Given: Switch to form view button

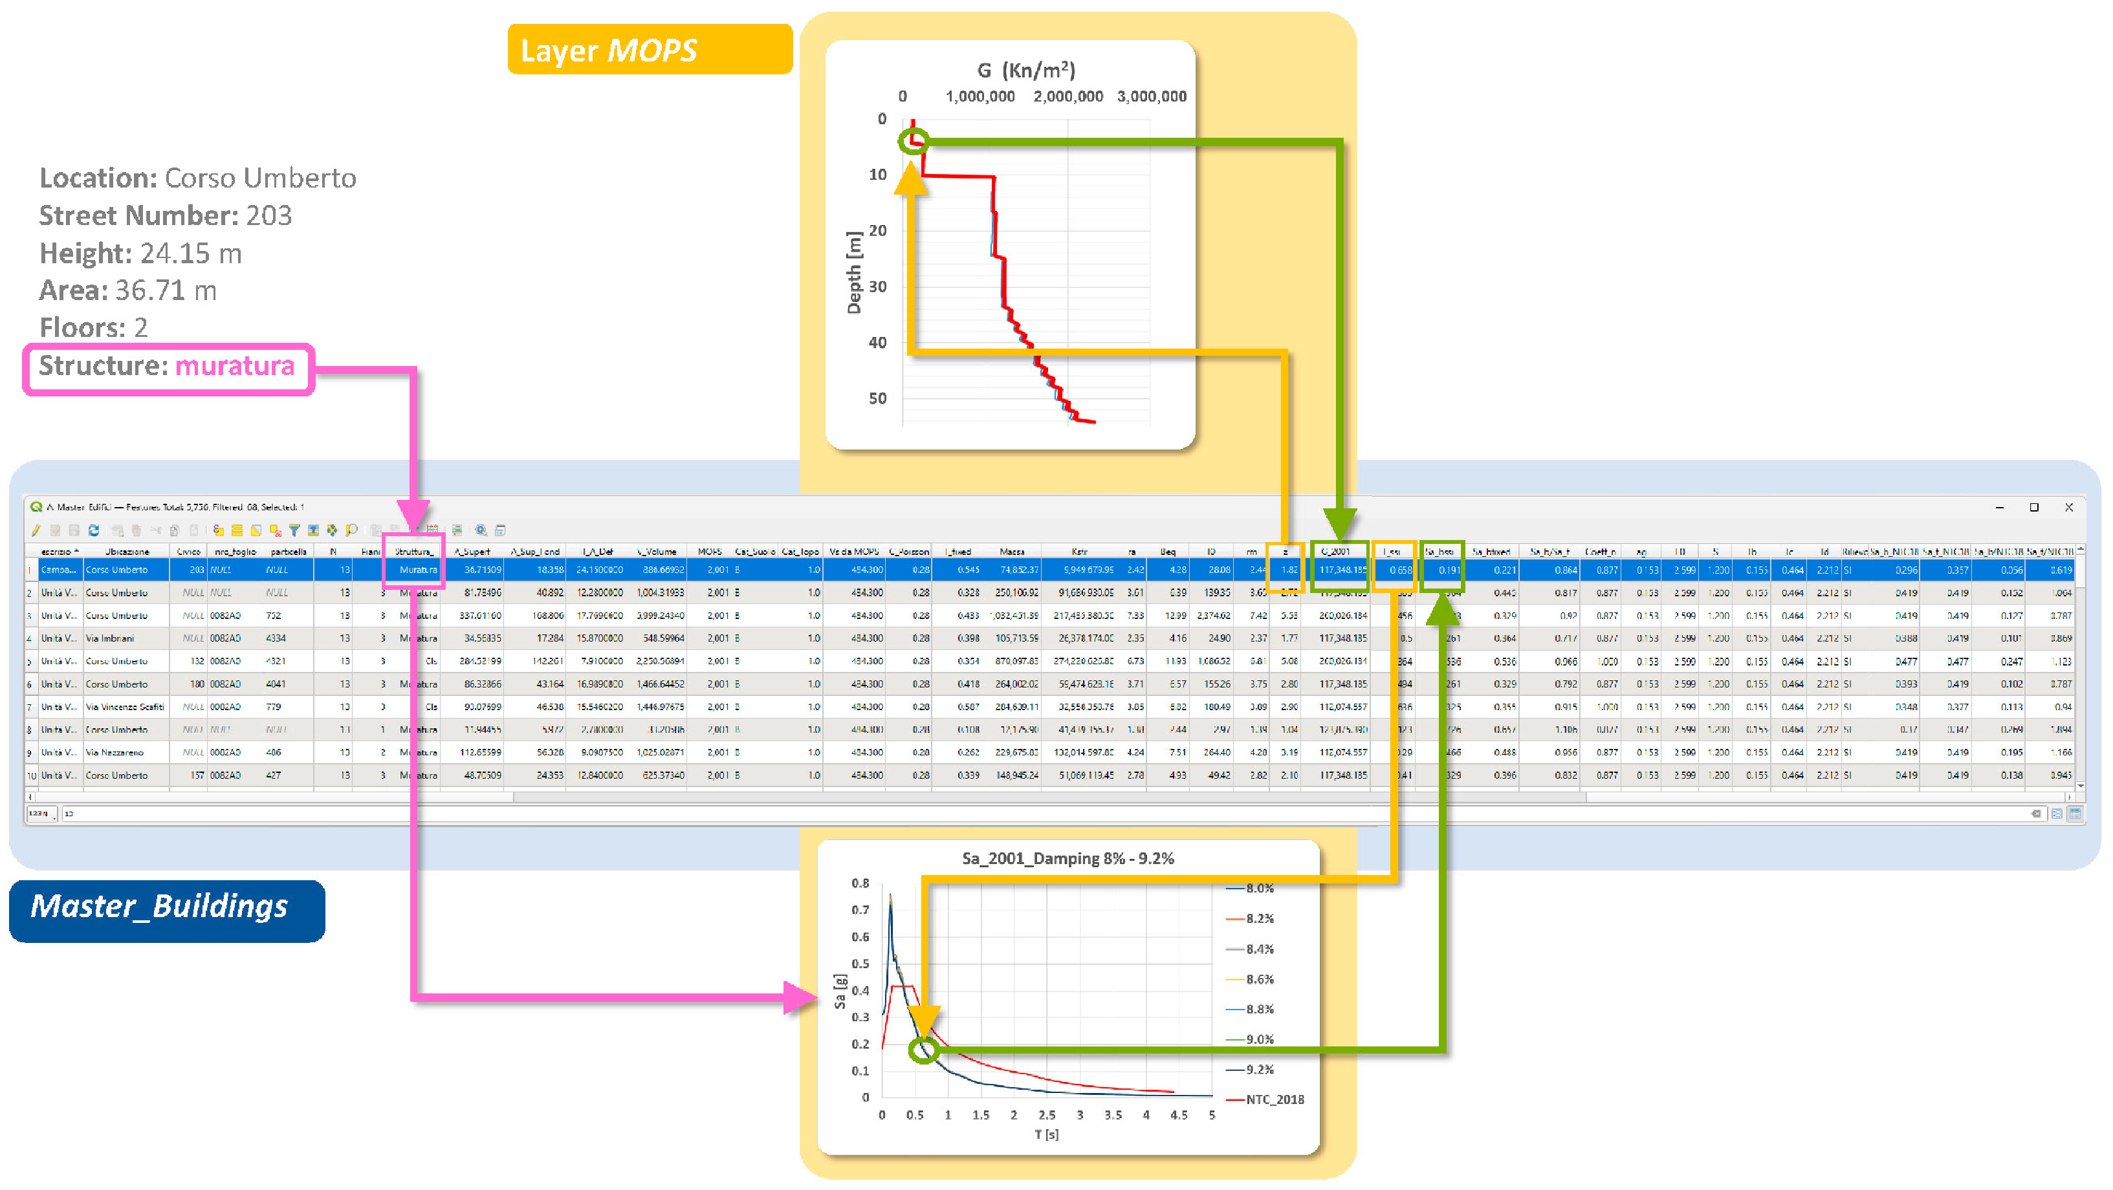Looking at the screenshot, I should coord(2057,814).
